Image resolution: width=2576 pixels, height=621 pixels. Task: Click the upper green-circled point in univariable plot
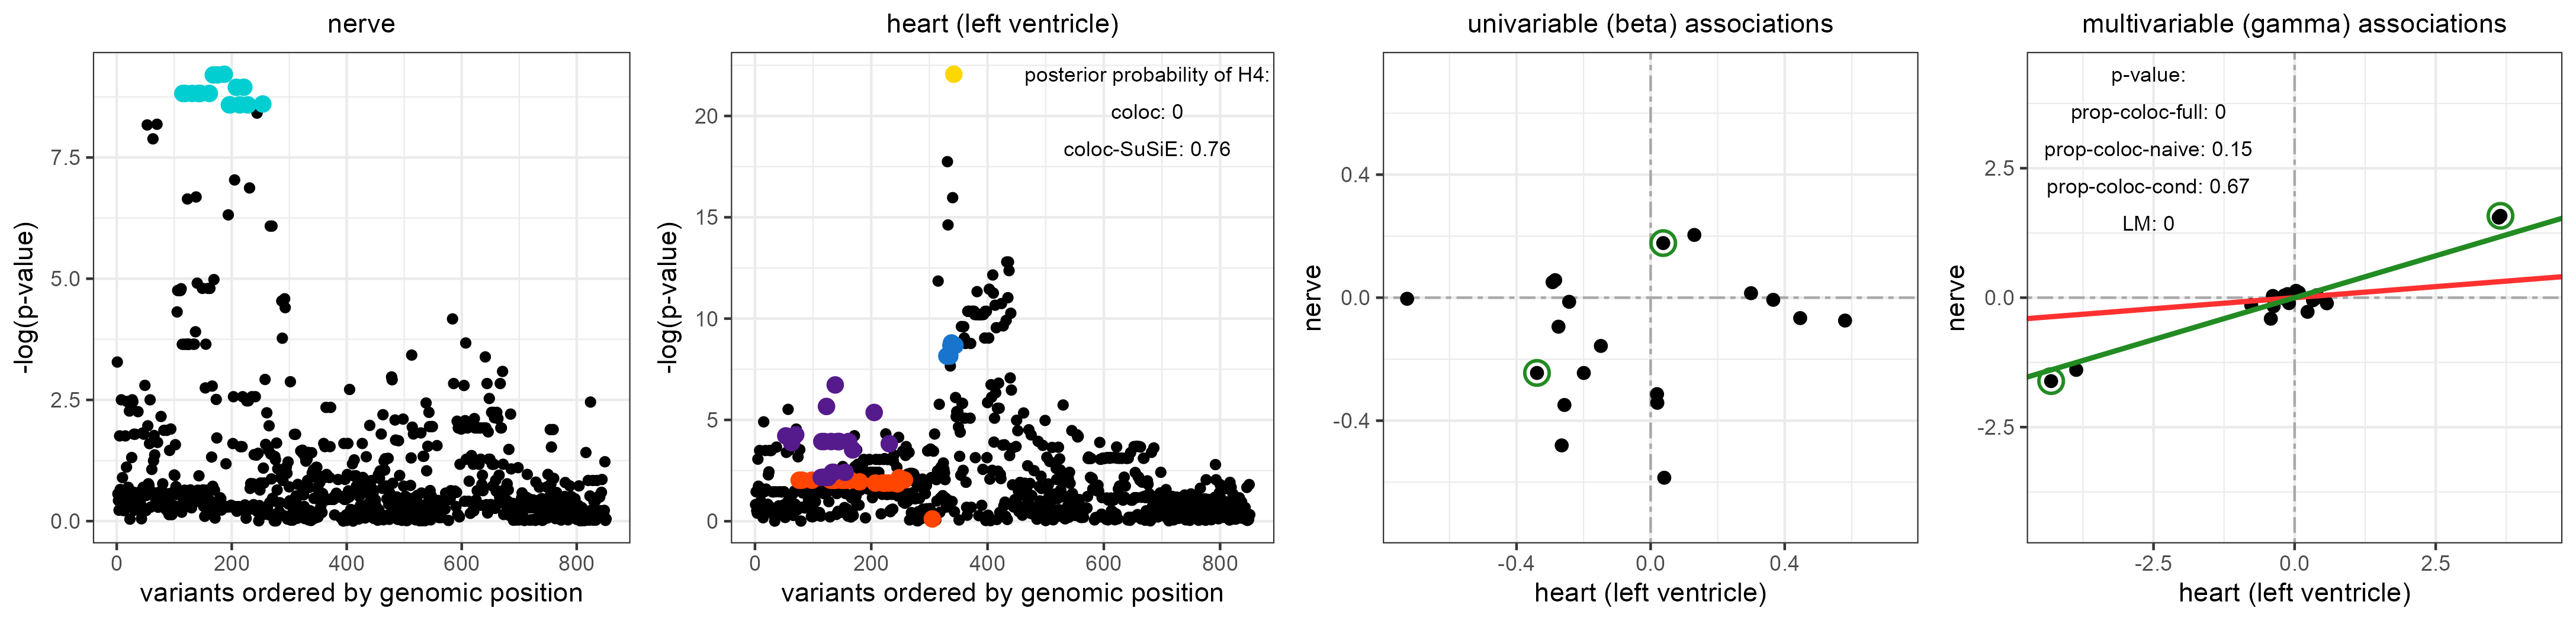(x=1662, y=242)
